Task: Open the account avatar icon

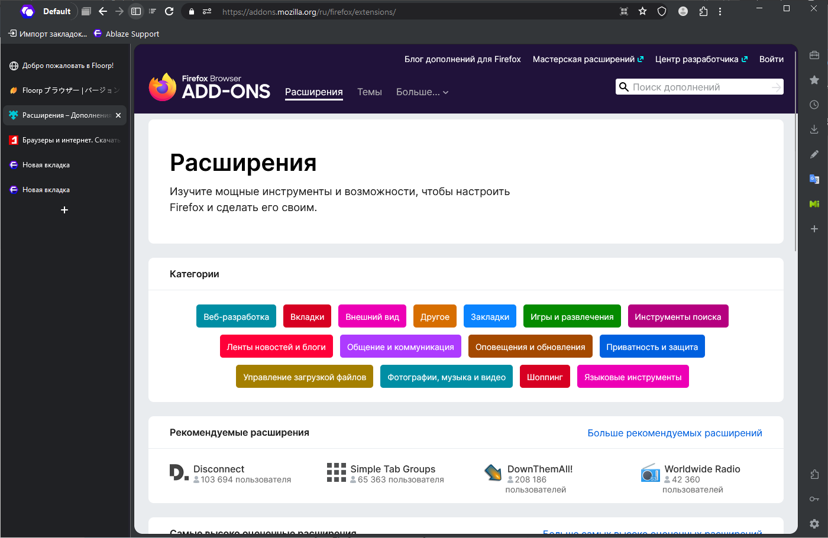Action: pyautogui.click(x=683, y=11)
